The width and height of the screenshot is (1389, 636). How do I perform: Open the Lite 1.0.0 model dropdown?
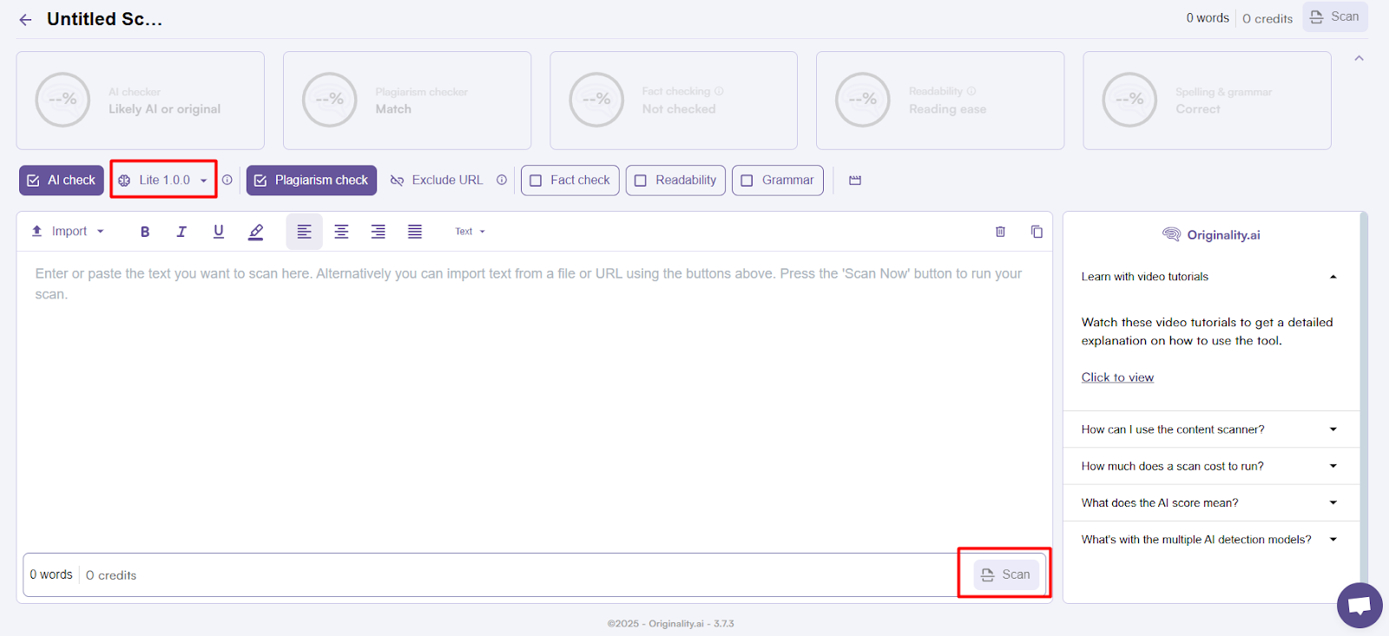(x=163, y=180)
